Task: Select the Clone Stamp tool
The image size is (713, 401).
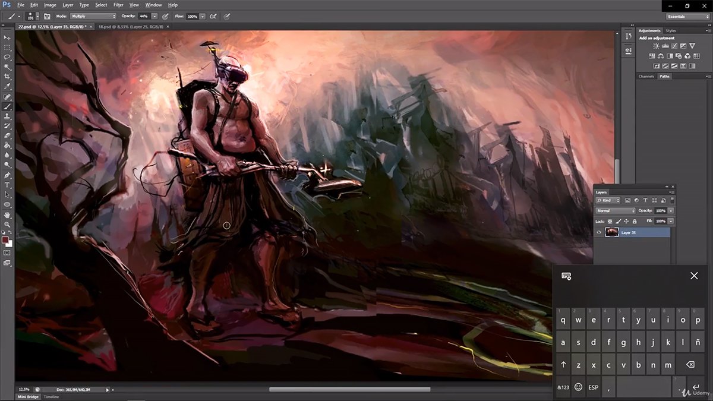Action: [7, 116]
